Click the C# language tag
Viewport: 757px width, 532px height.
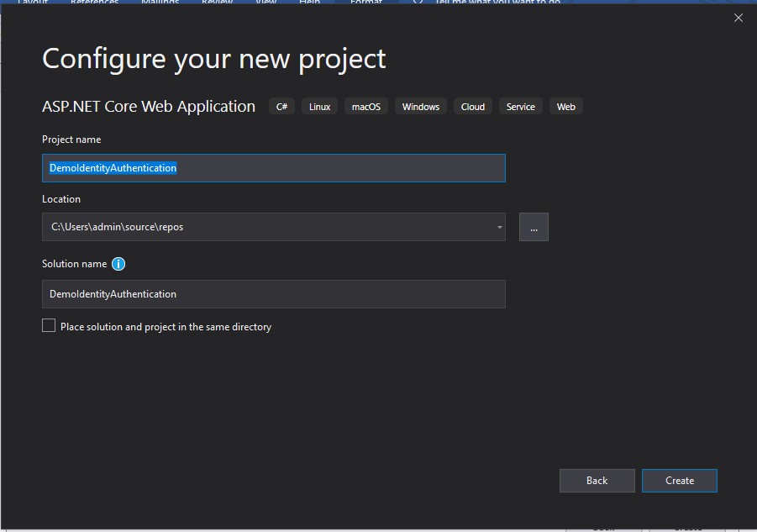click(x=281, y=106)
